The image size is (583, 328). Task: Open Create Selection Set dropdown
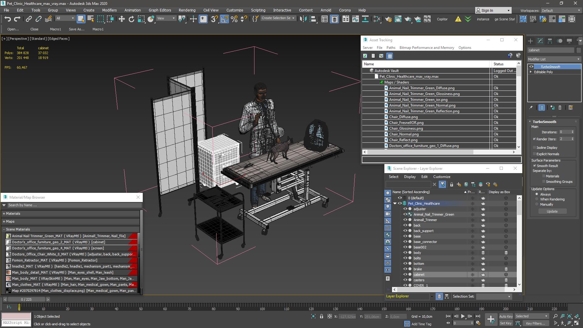[278, 18]
